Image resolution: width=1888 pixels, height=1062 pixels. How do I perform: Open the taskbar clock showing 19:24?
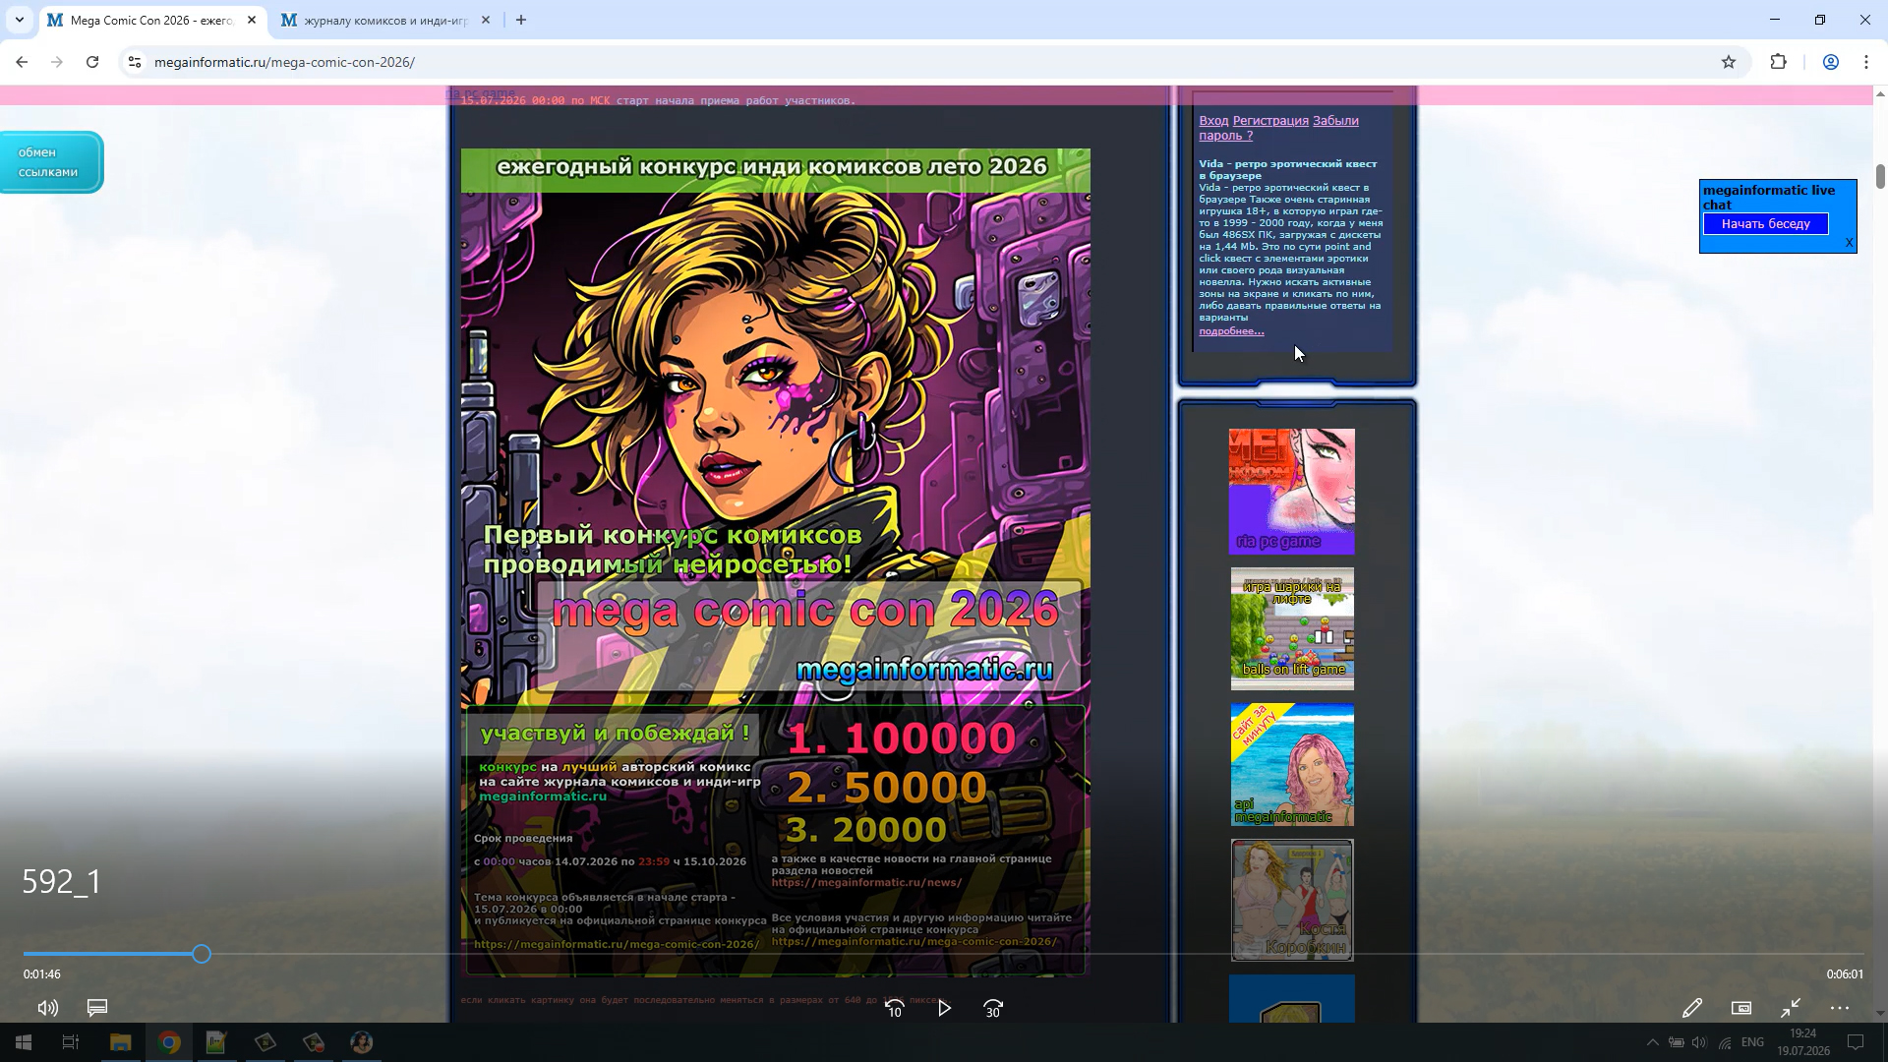[1803, 1042]
